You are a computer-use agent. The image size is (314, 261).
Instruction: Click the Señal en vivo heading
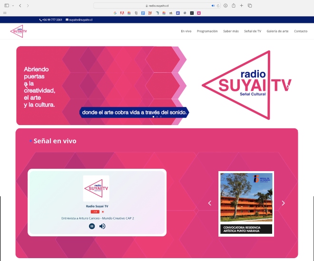tap(55, 141)
